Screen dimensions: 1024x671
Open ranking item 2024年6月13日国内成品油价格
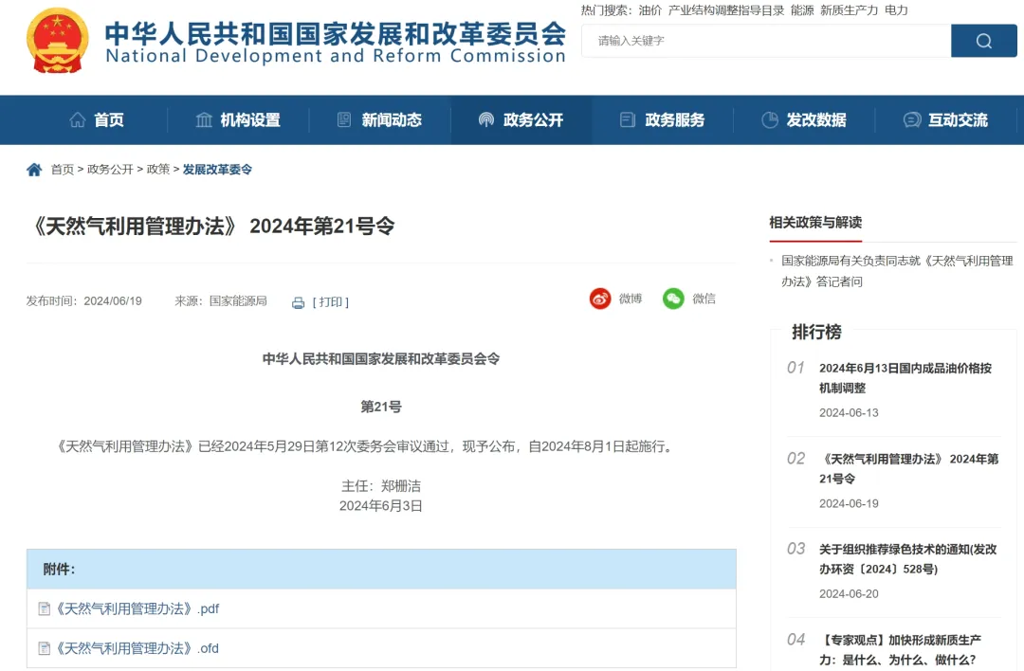click(x=905, y=377)
